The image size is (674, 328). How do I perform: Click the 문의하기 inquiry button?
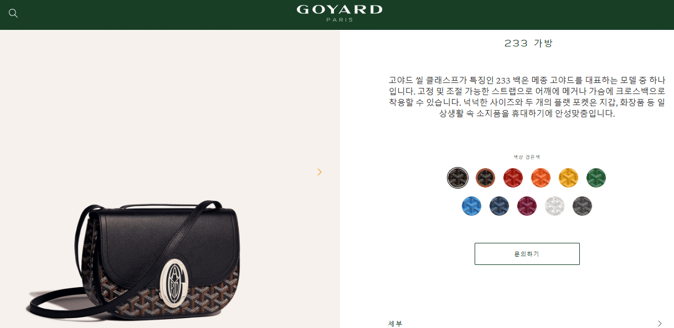click(527, 254)
